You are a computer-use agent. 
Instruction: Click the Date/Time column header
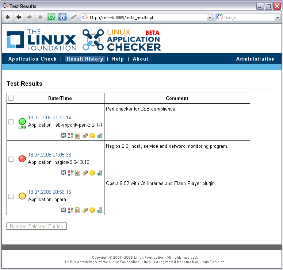click(x=60, y=98)
